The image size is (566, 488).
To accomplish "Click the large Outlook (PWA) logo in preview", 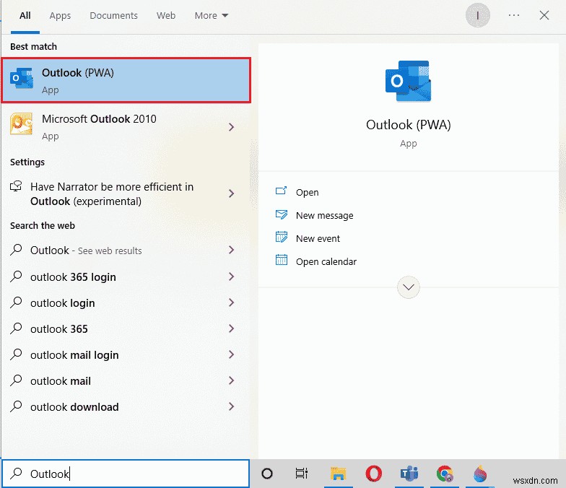I will (x=409, y=81).
